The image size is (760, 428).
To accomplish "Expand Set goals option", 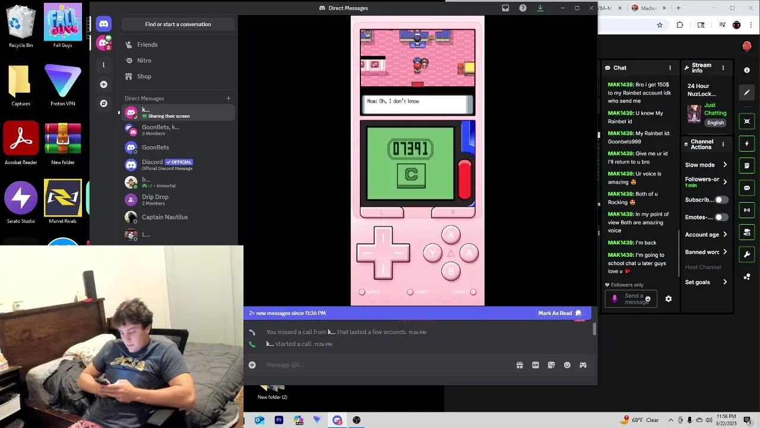I will 707,282.
